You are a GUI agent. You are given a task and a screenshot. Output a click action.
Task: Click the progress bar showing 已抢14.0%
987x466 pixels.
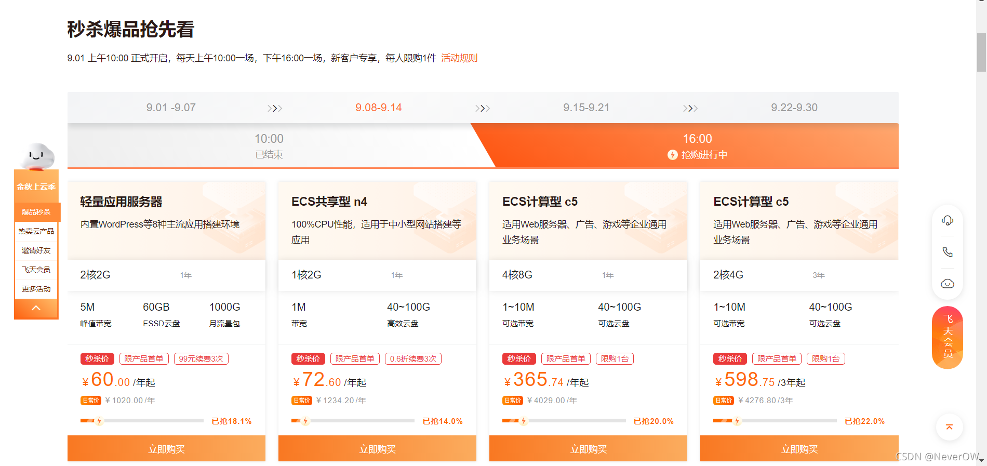click(353, 421)
